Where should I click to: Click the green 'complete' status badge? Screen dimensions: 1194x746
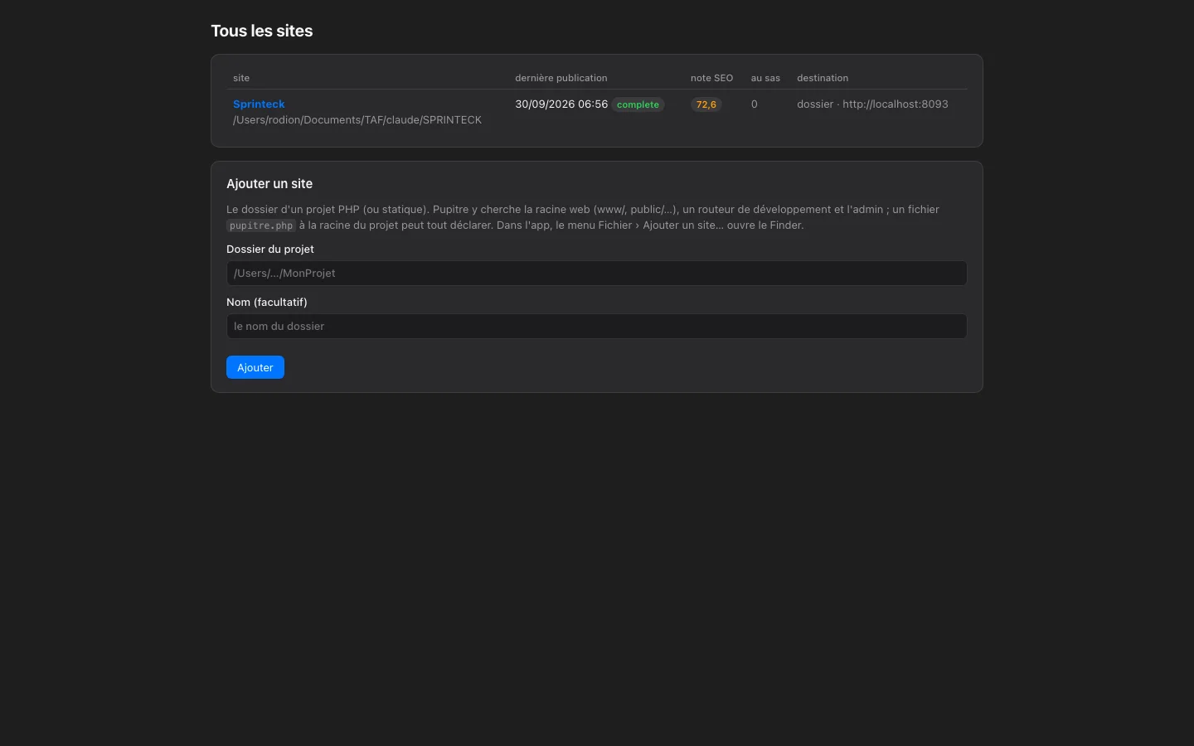tap(638, 104)
